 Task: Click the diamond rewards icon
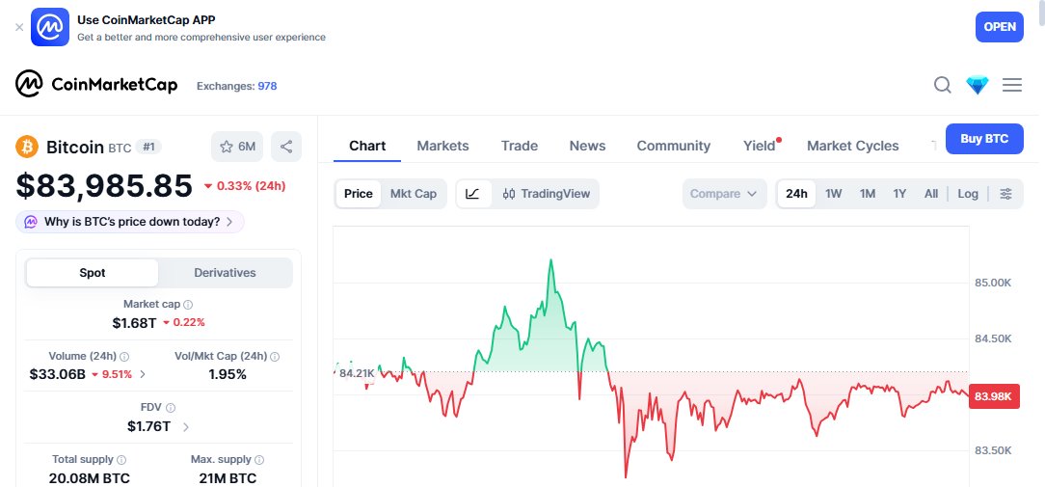[977, 85]
